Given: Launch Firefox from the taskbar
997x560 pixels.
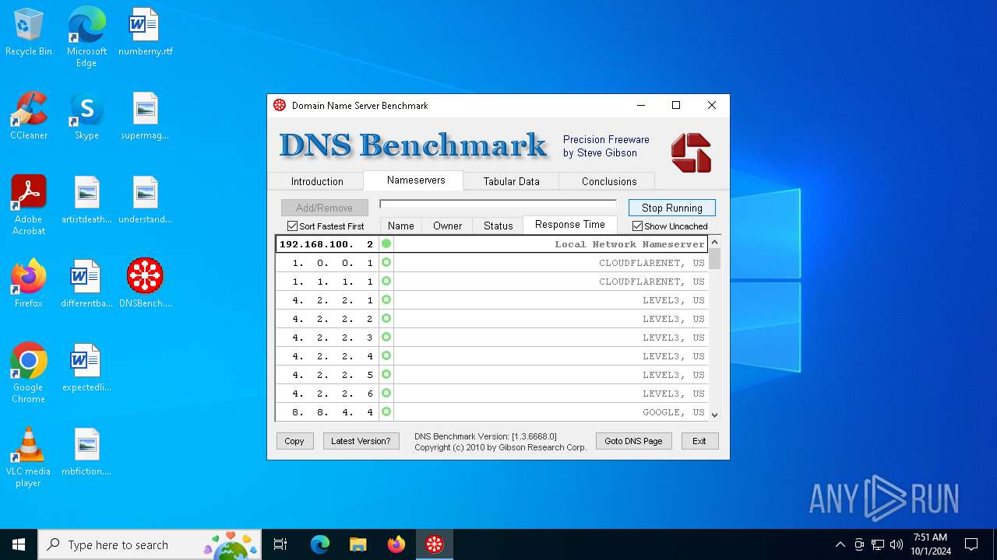Looking at the screenshot, I should pos(396,544).
